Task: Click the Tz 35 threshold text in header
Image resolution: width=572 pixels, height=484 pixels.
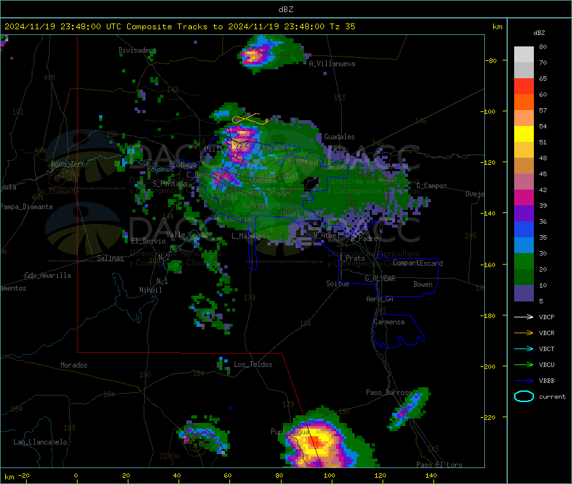Action: (x=342, y=27)
